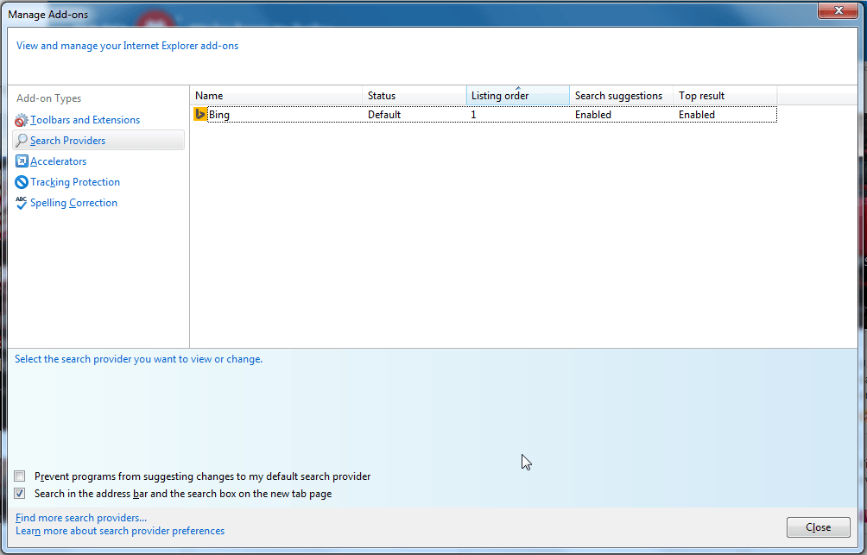Select the Bing search provider row
Screen dimensions: 867x555
click(x=484, y=115)
